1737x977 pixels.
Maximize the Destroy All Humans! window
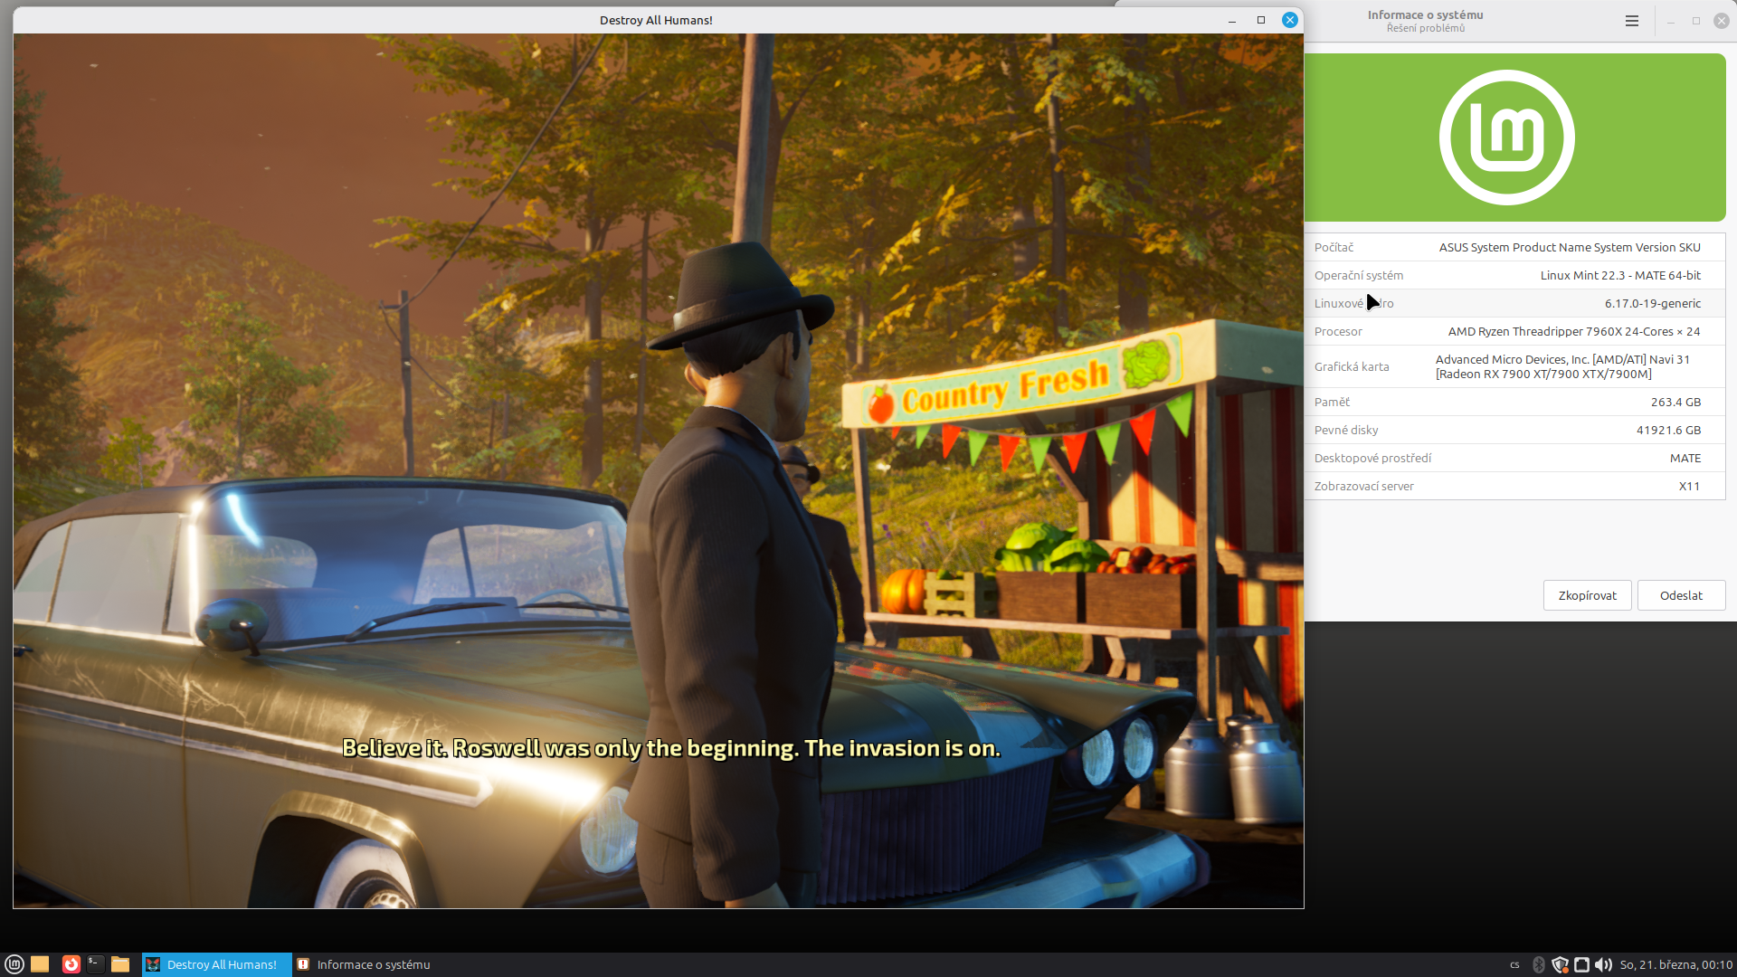tap(1260, 20)
